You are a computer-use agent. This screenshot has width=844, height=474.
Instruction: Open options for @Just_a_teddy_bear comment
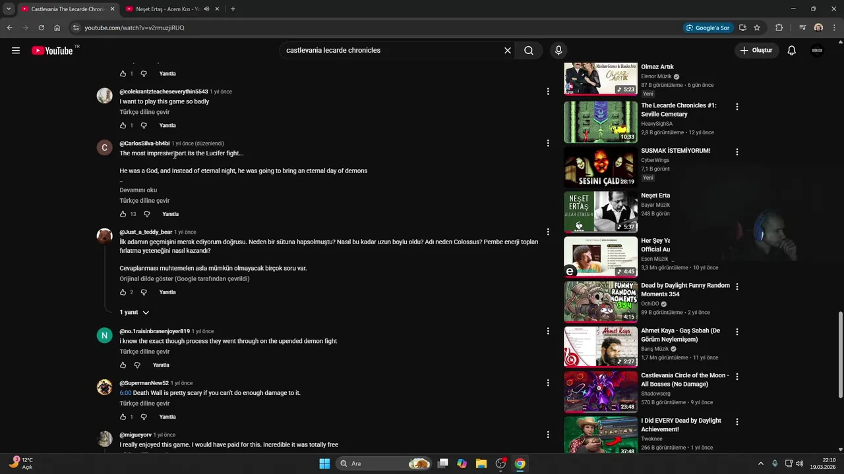click(x=548, y=232)
